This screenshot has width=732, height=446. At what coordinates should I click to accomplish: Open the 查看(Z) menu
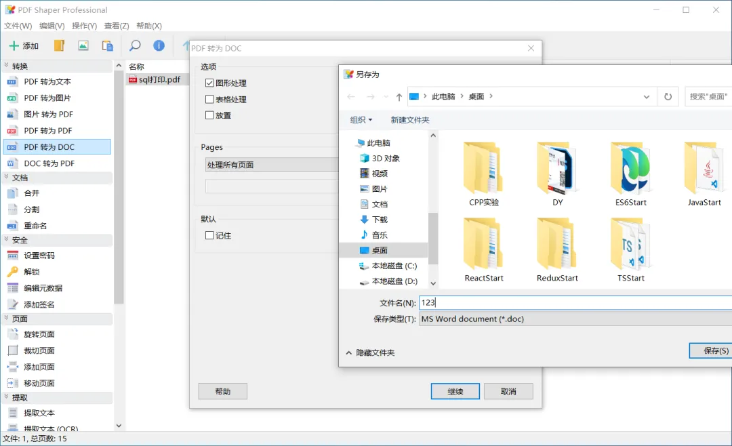pos(117,26)
